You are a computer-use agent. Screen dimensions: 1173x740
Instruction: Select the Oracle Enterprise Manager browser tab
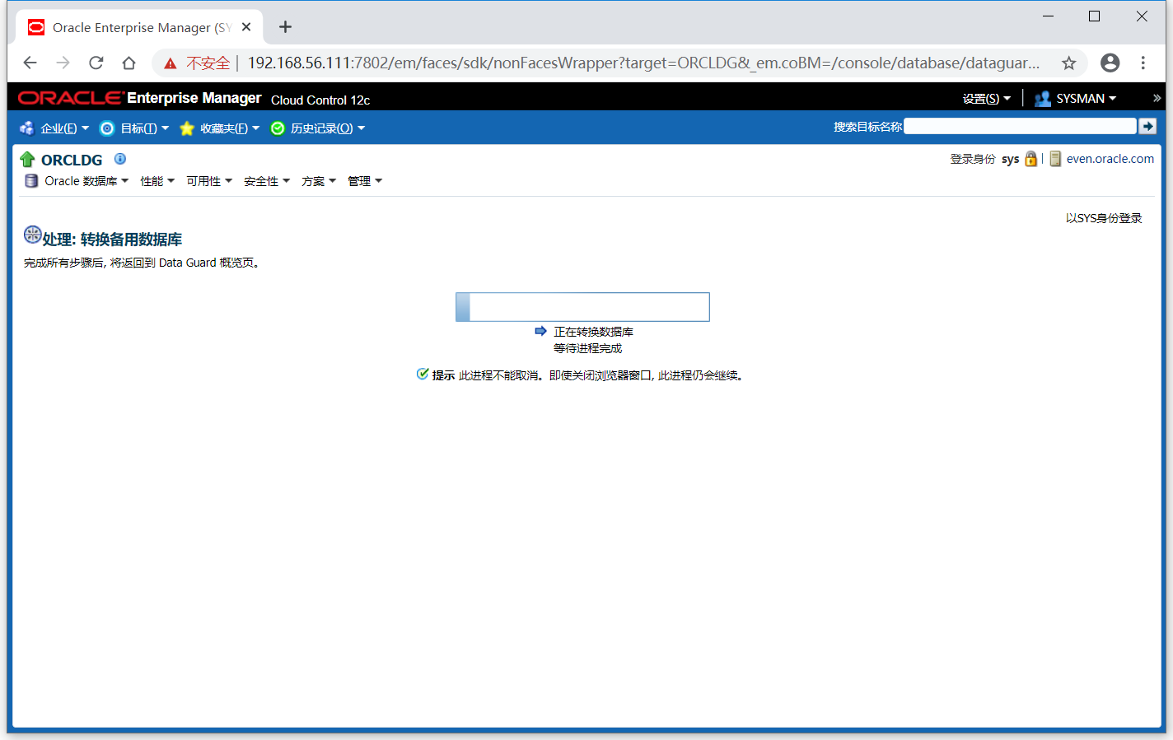click(139, 27)
